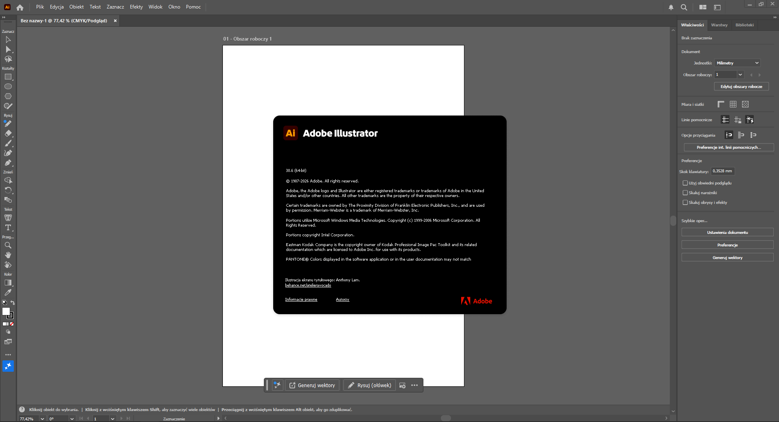779x422 pixels.
Task: Select the Shaper tool under Kształty
Action: point(8,106)
